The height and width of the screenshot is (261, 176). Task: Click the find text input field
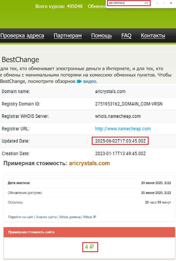tap(125, 3)
